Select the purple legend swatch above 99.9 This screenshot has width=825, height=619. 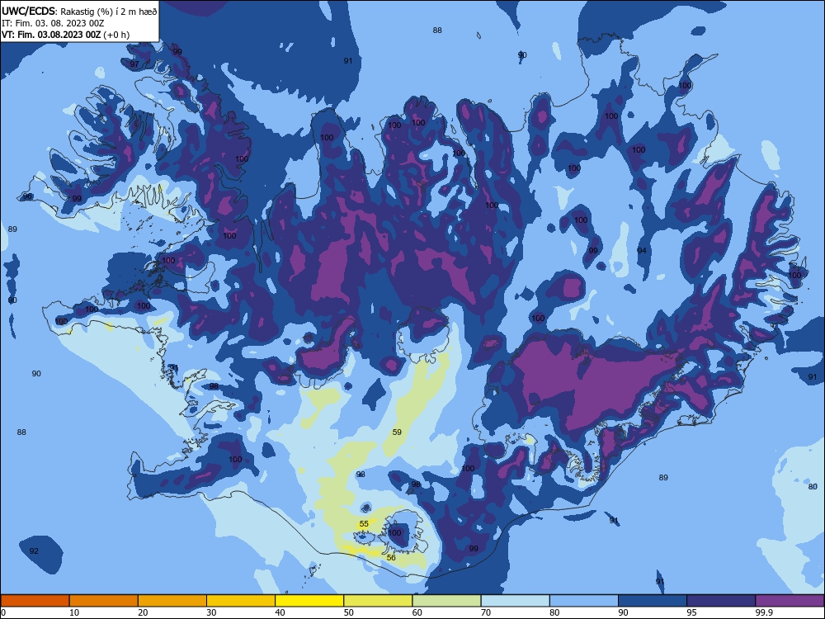790,601
